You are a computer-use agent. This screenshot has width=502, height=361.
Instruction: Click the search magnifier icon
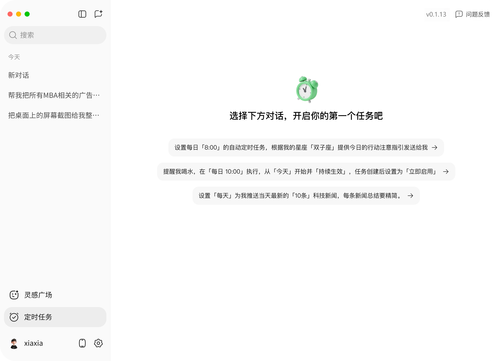(13, 35)
